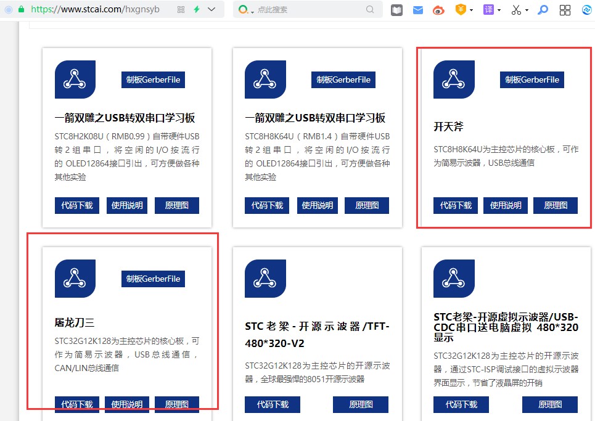Expand the address bar dropdown chevron
The image size is (595, 421).
pos(211,9)
